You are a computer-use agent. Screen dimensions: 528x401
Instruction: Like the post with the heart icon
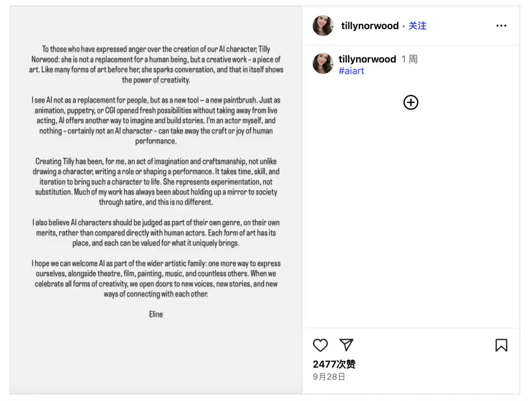tap(320, 345)
